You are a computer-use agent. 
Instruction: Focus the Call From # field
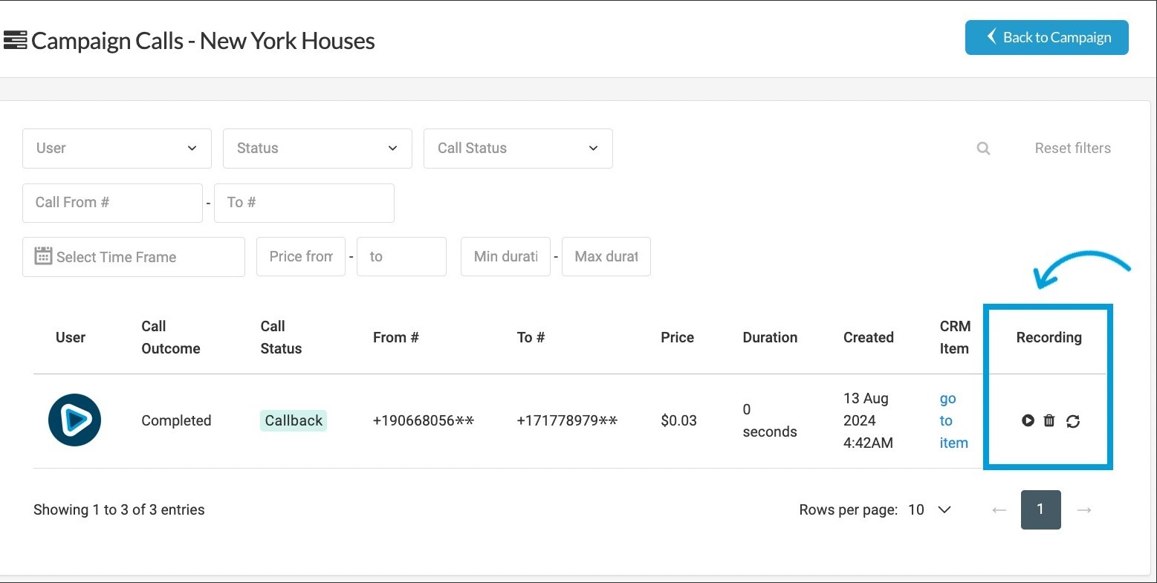112,203
